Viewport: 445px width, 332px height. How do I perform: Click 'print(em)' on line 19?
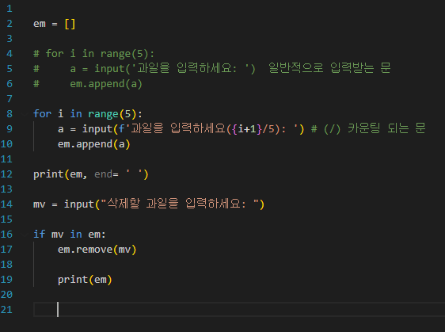click(x=85, y=280)
